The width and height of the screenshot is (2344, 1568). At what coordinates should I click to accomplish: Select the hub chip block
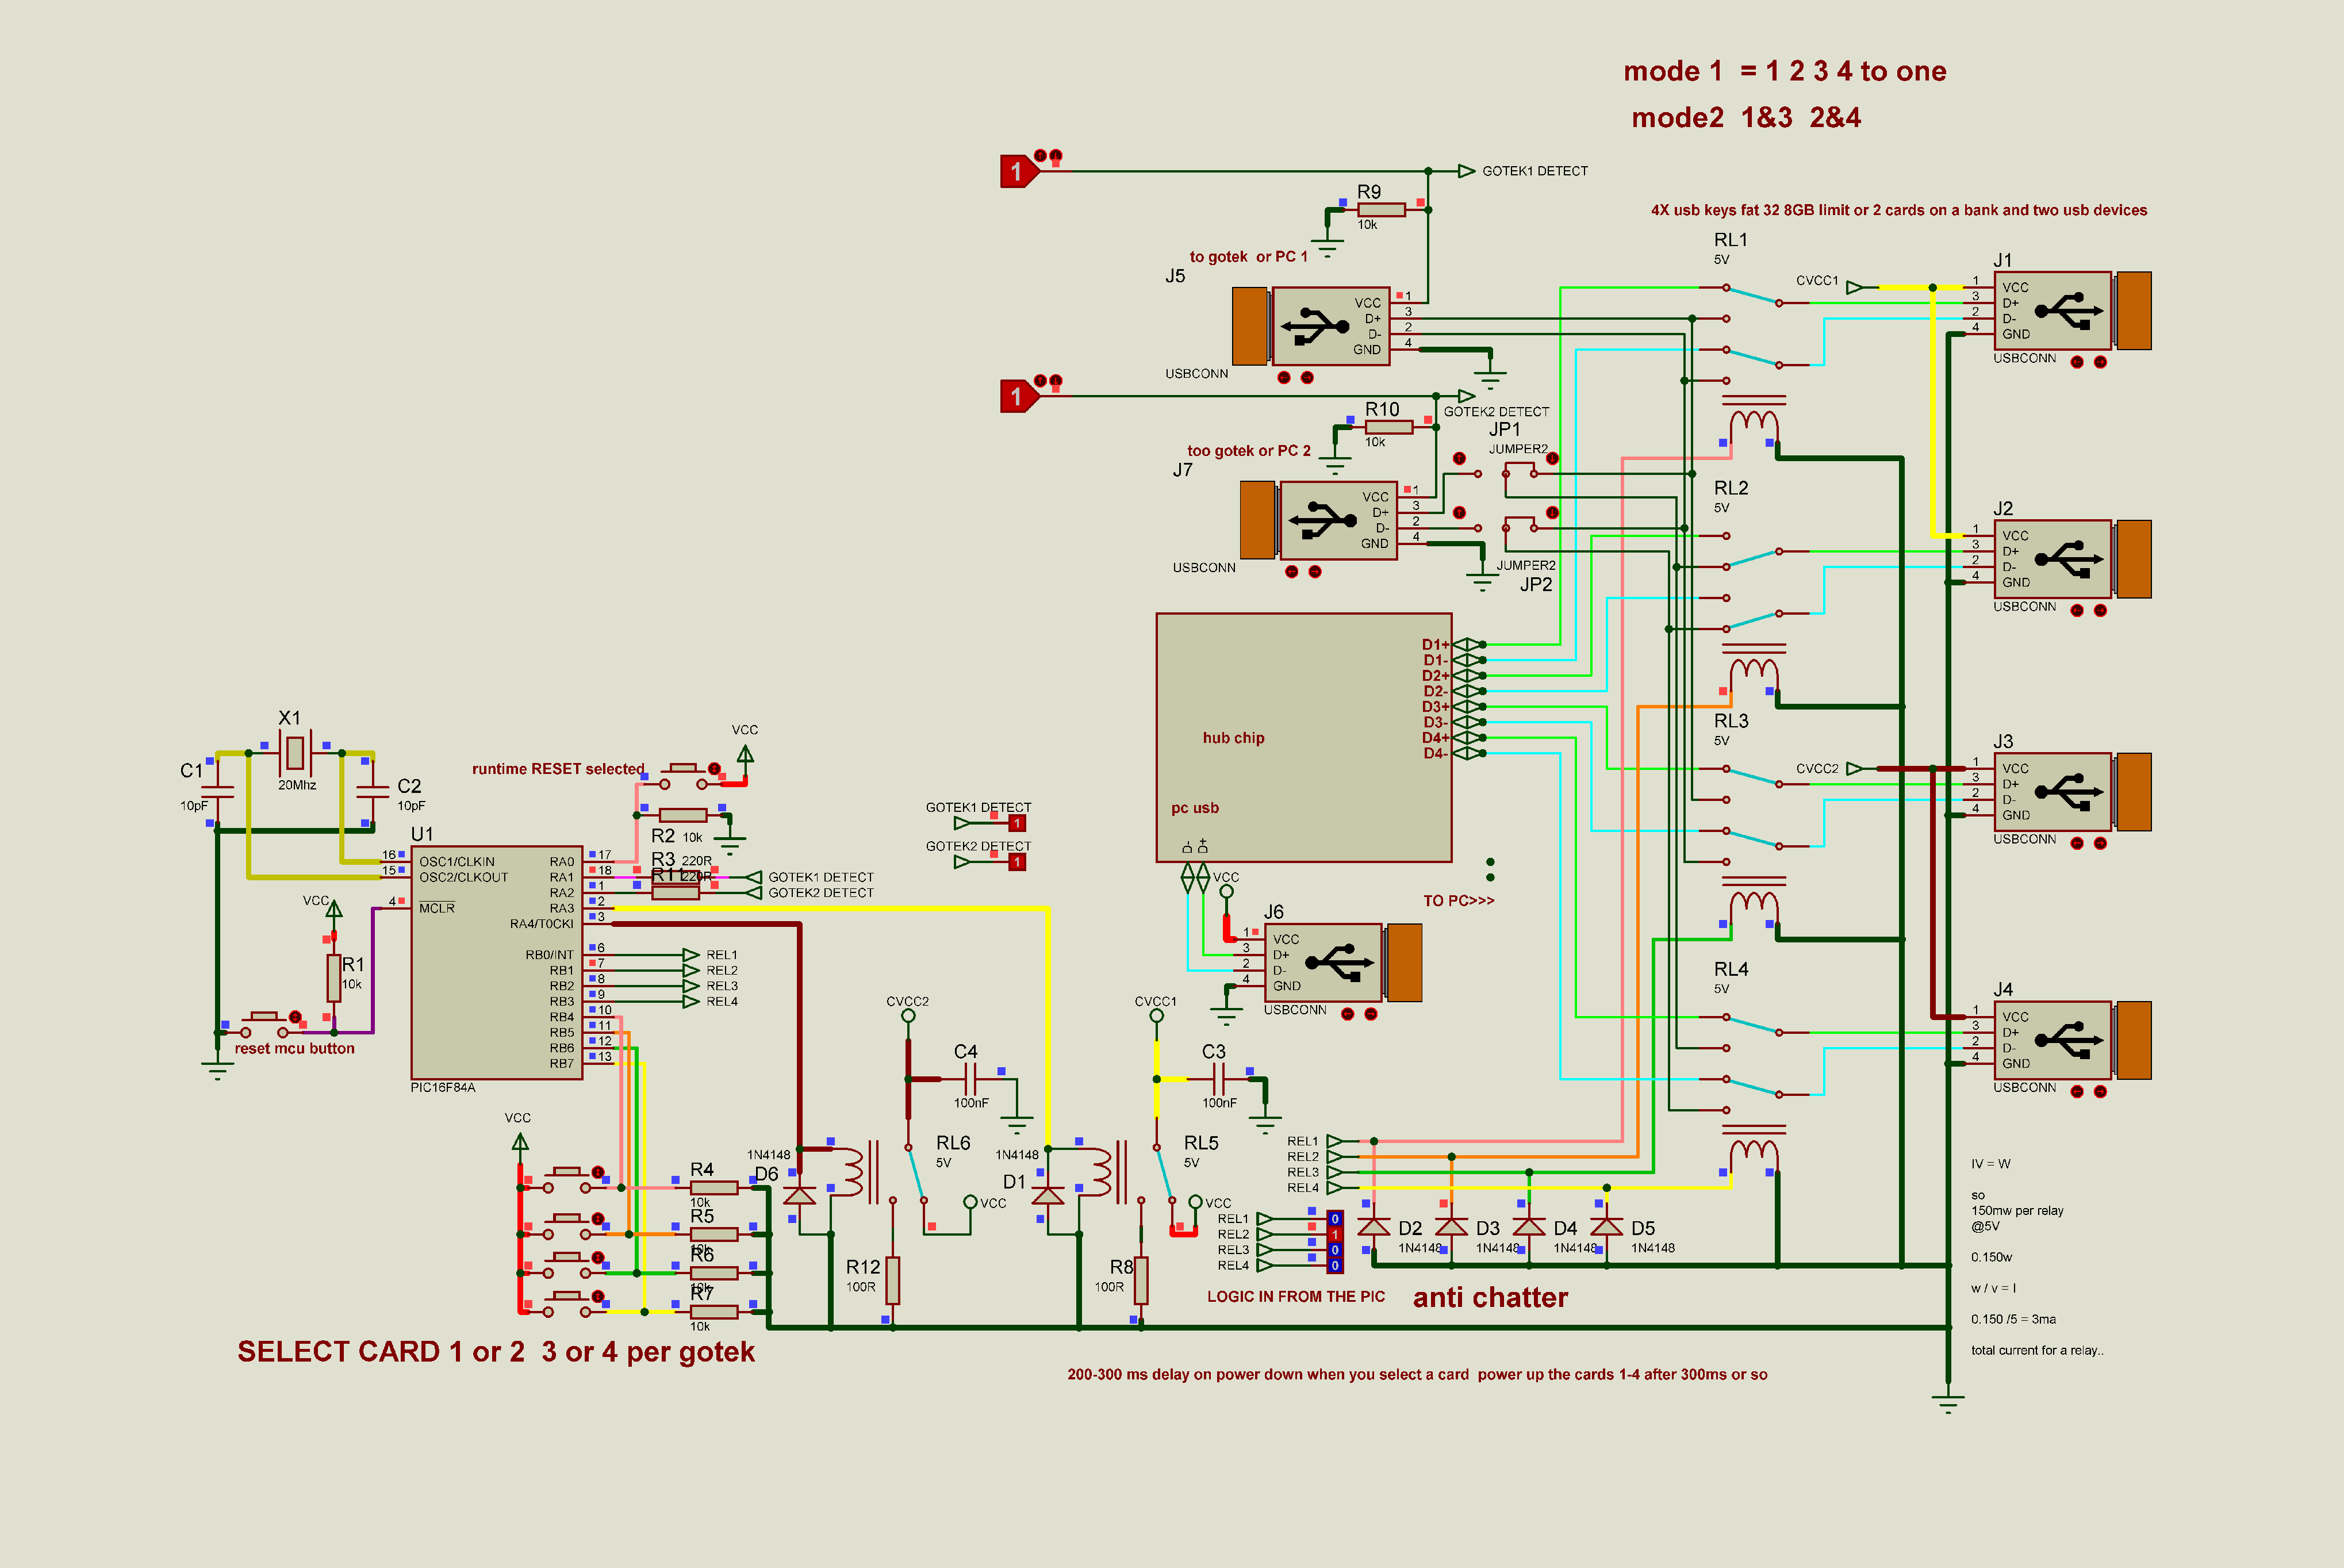click(1304, 738)
